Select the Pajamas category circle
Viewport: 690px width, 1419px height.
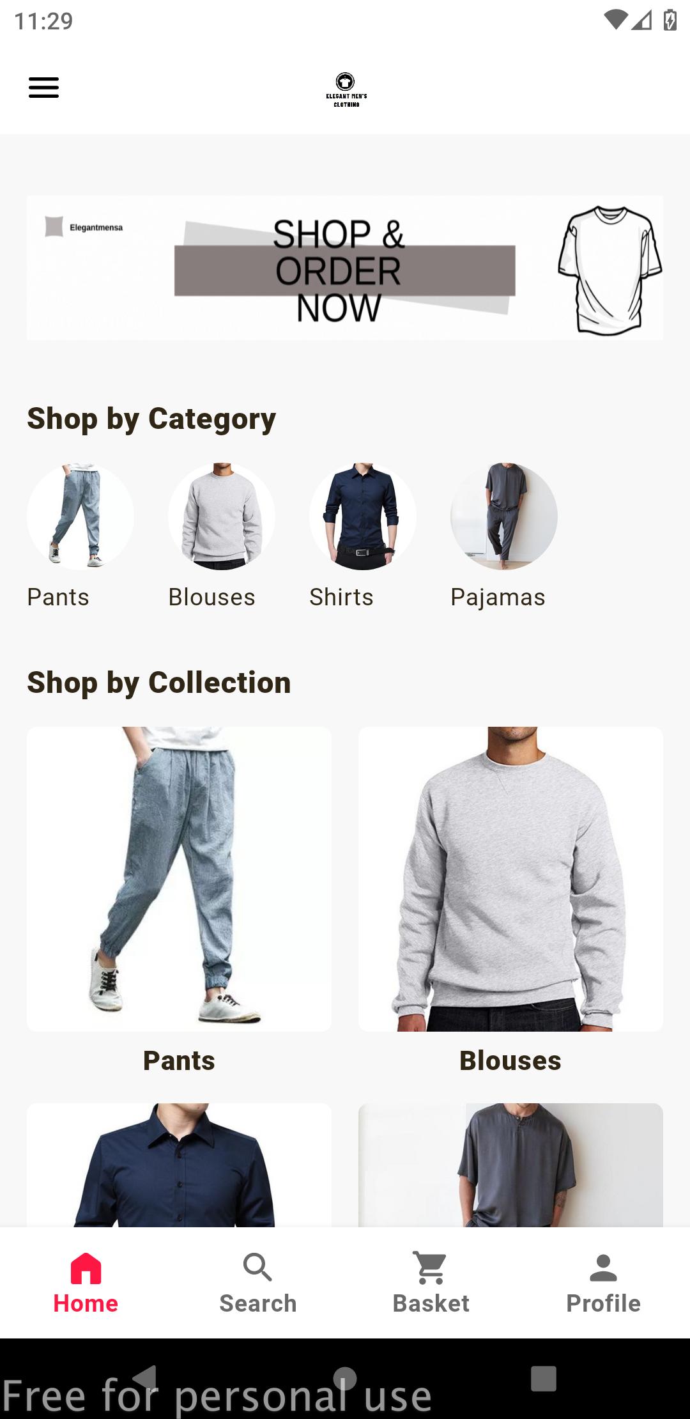pos(504,516)
